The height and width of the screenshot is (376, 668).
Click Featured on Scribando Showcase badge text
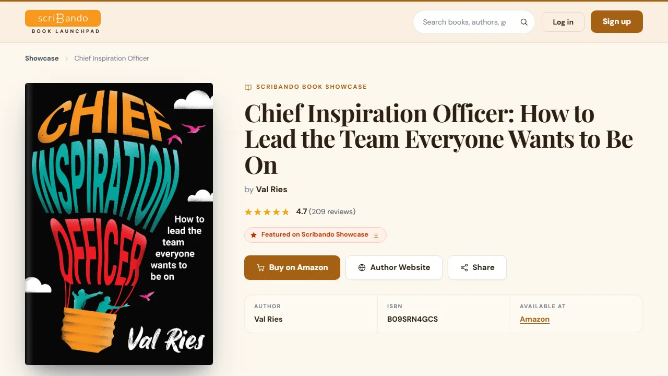coord(315,234)
